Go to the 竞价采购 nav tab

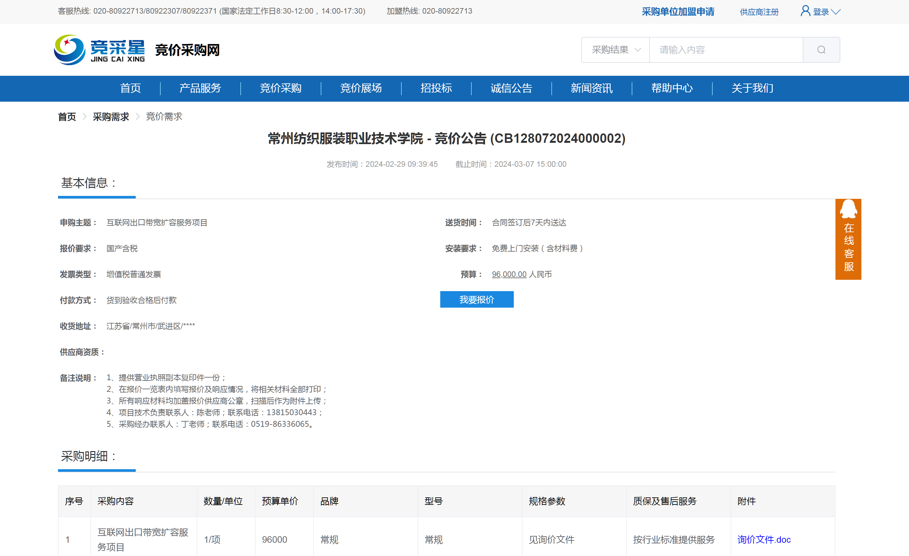[280, 88]
